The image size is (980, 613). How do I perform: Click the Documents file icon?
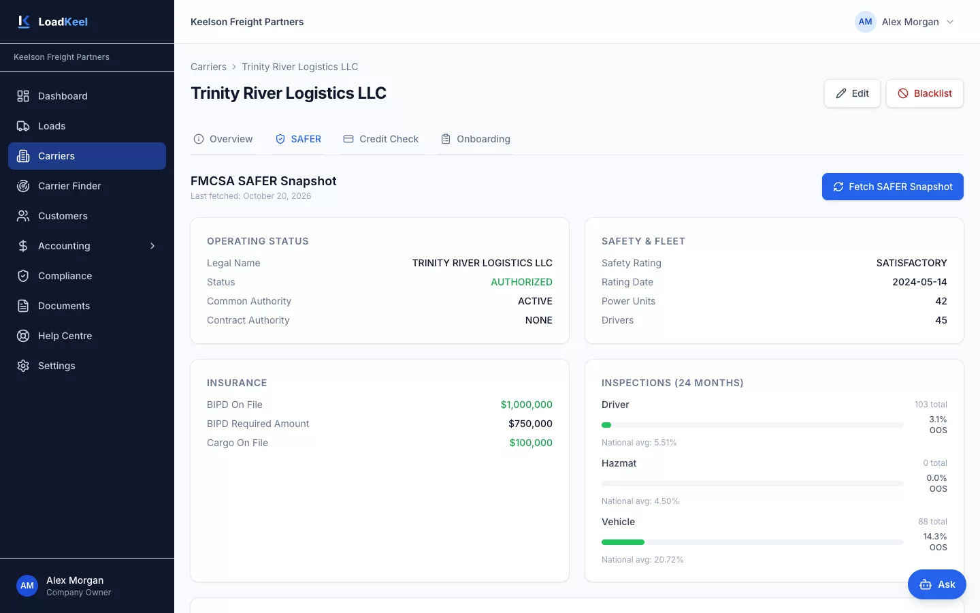(x=23, y=306)
